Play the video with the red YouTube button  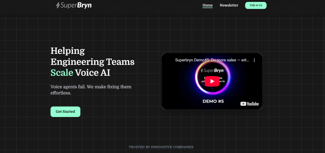tap(212, 81)
